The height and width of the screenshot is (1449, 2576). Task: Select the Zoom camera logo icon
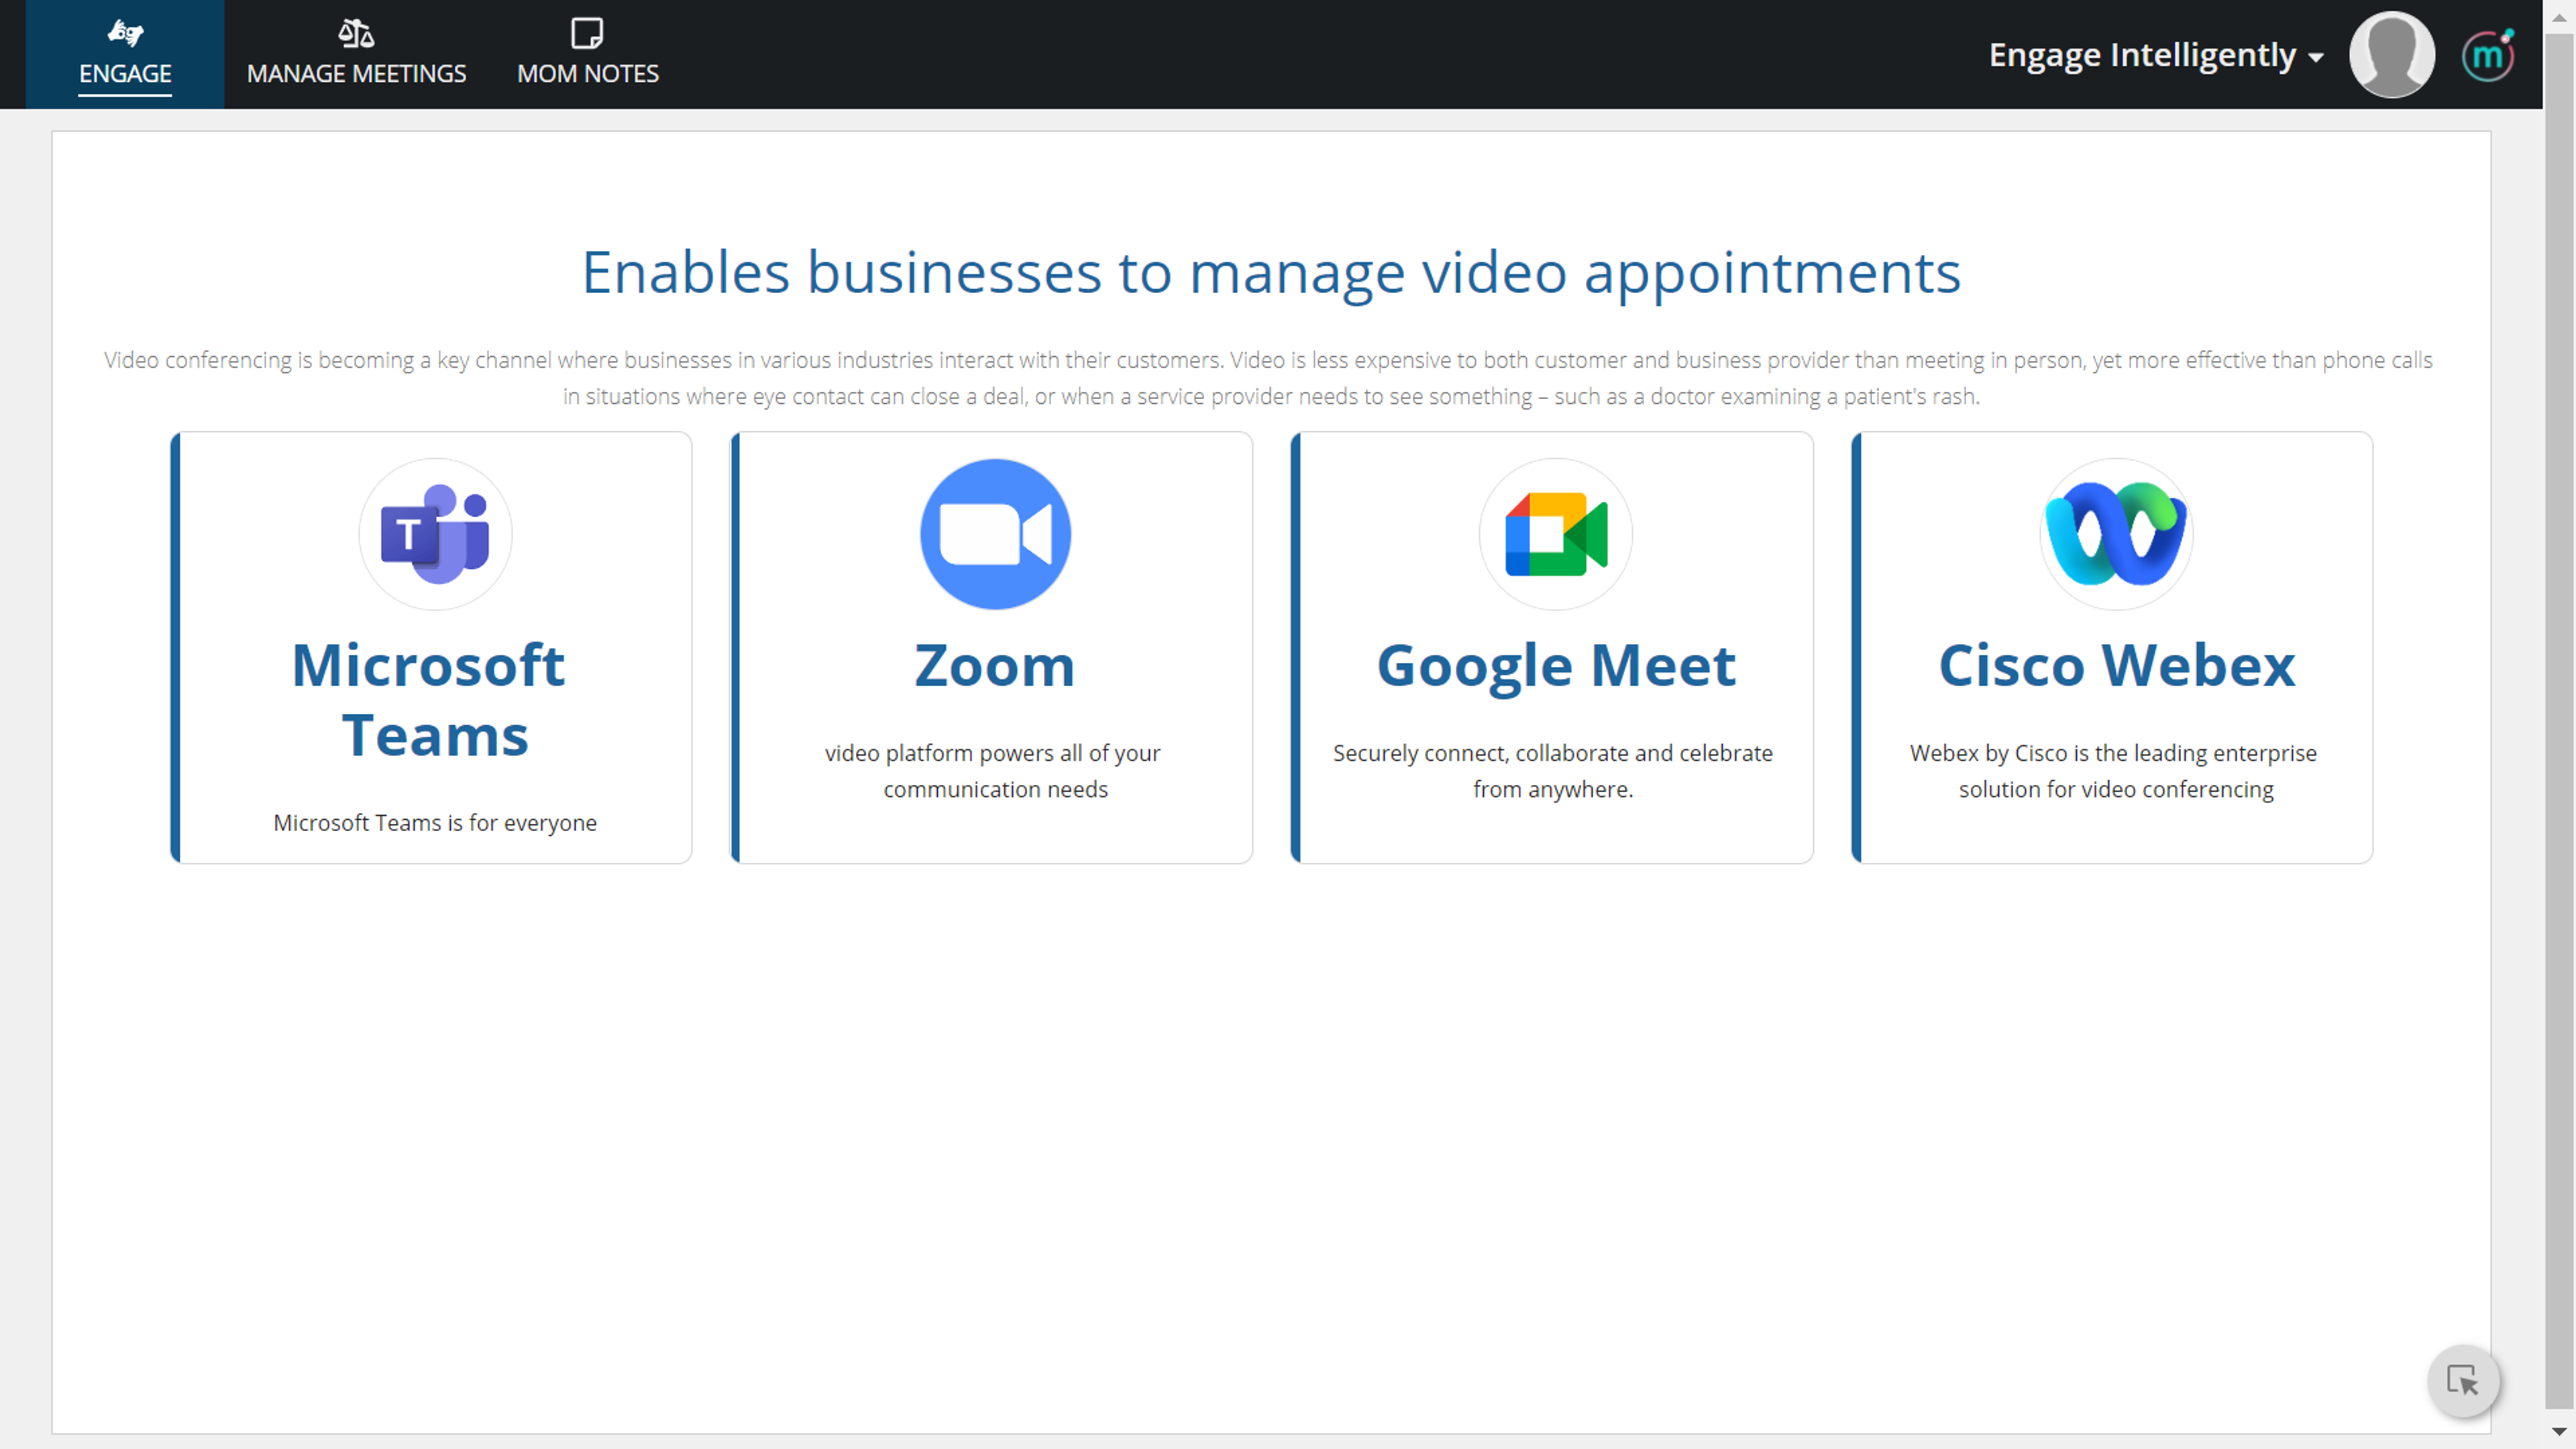(x=995, y=534)
